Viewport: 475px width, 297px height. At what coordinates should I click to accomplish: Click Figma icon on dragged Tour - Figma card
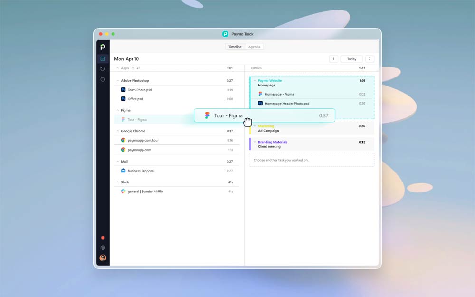tap(208, 115)
